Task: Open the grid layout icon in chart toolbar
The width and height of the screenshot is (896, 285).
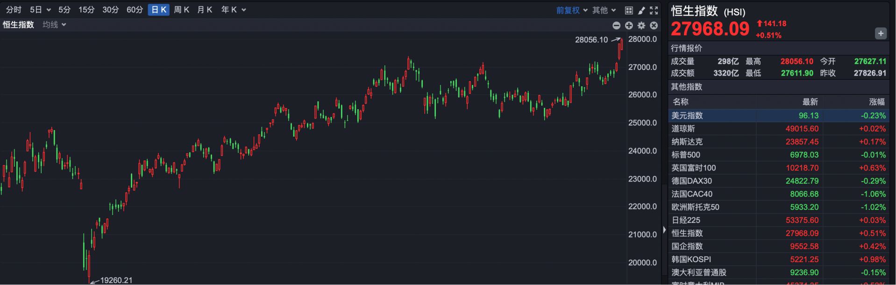Action: 629,10
